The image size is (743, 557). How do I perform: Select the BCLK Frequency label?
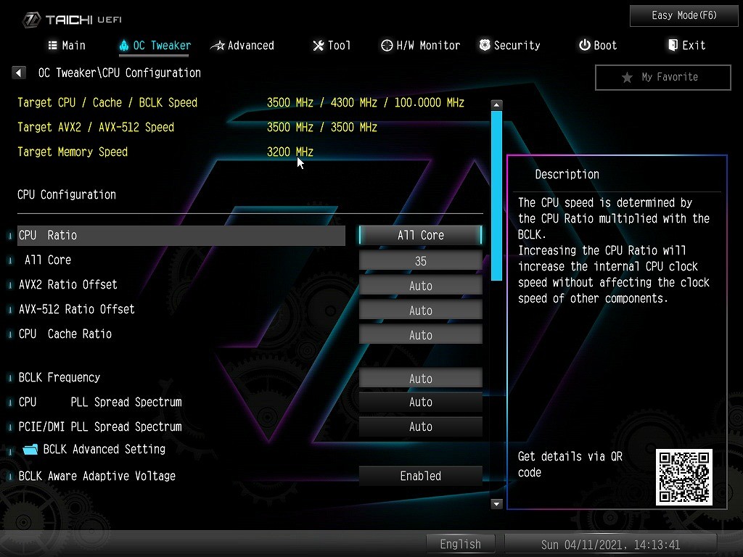59,377
